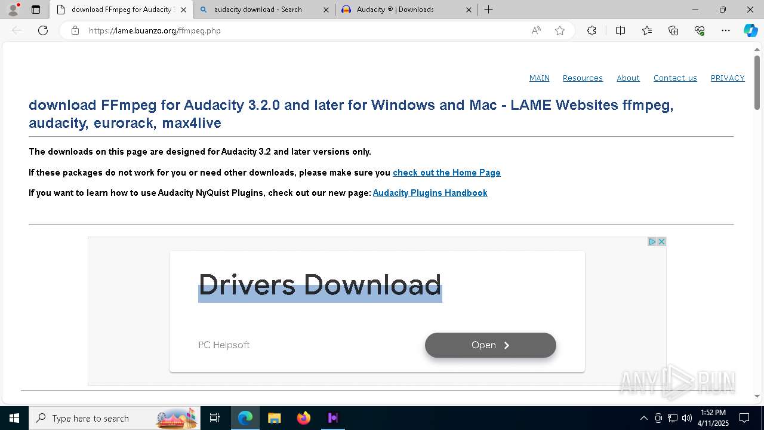Activate the Read aloud icon

pyautogui.click(x=536, y=30)
